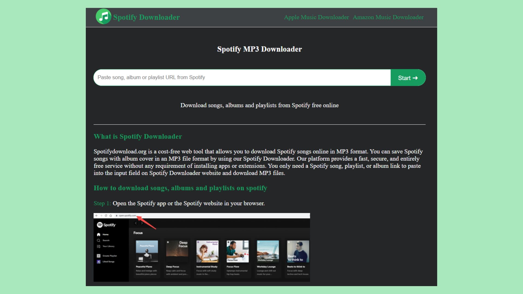
Task: Go to Amazon Music Downloader
Action: point(388,17)
